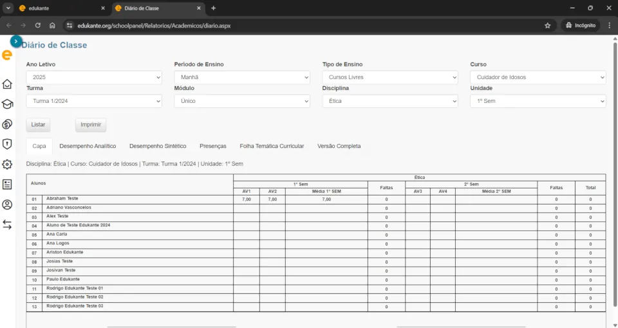Open the graduation cap academic menu
The image size is (618, 328).
pos(7,104)
